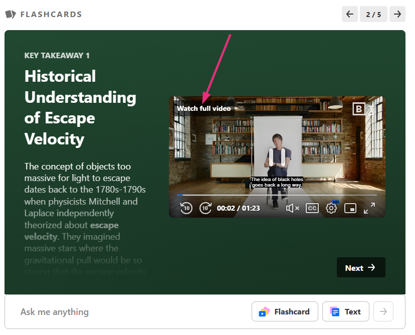Click the FLASHCARDS heading text

click(51, 15)
